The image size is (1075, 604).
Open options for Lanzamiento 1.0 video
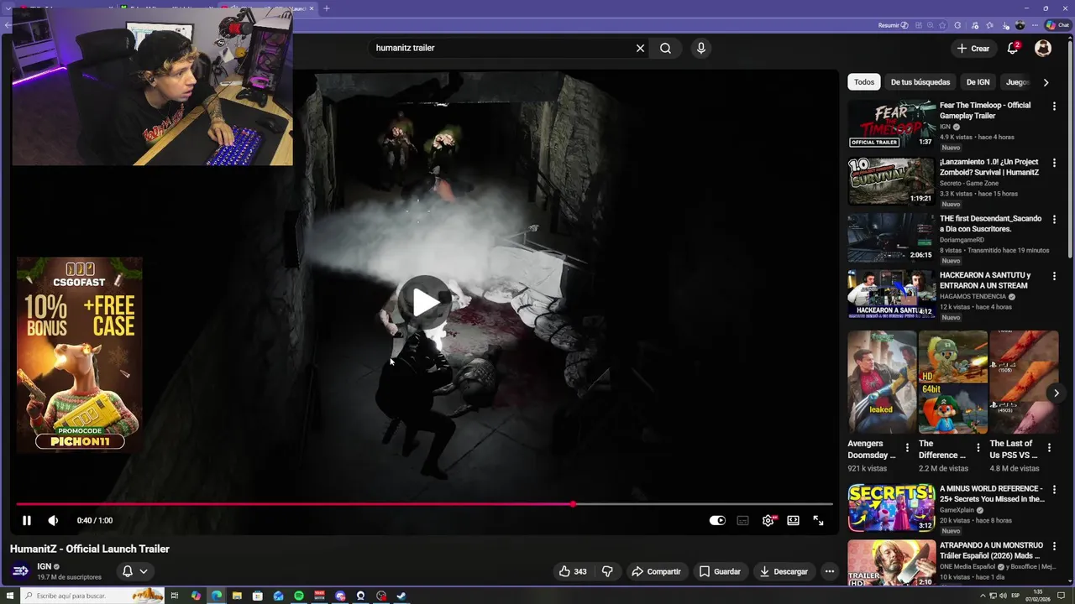pyautogui.click(x=1054, y=163)
